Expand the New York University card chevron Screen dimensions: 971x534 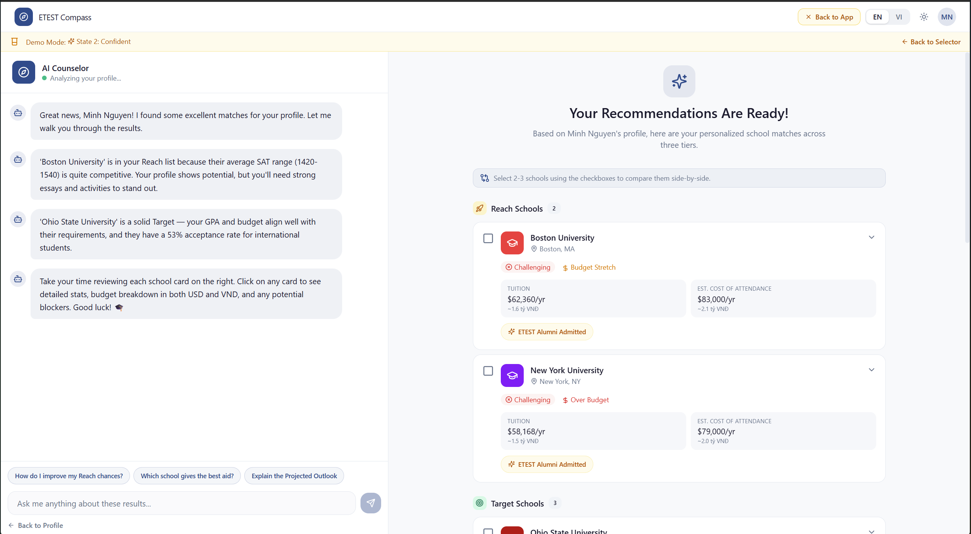871,370
